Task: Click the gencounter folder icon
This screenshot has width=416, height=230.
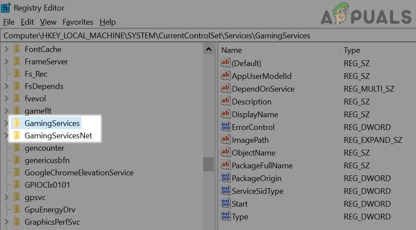Action: [17, 148]
